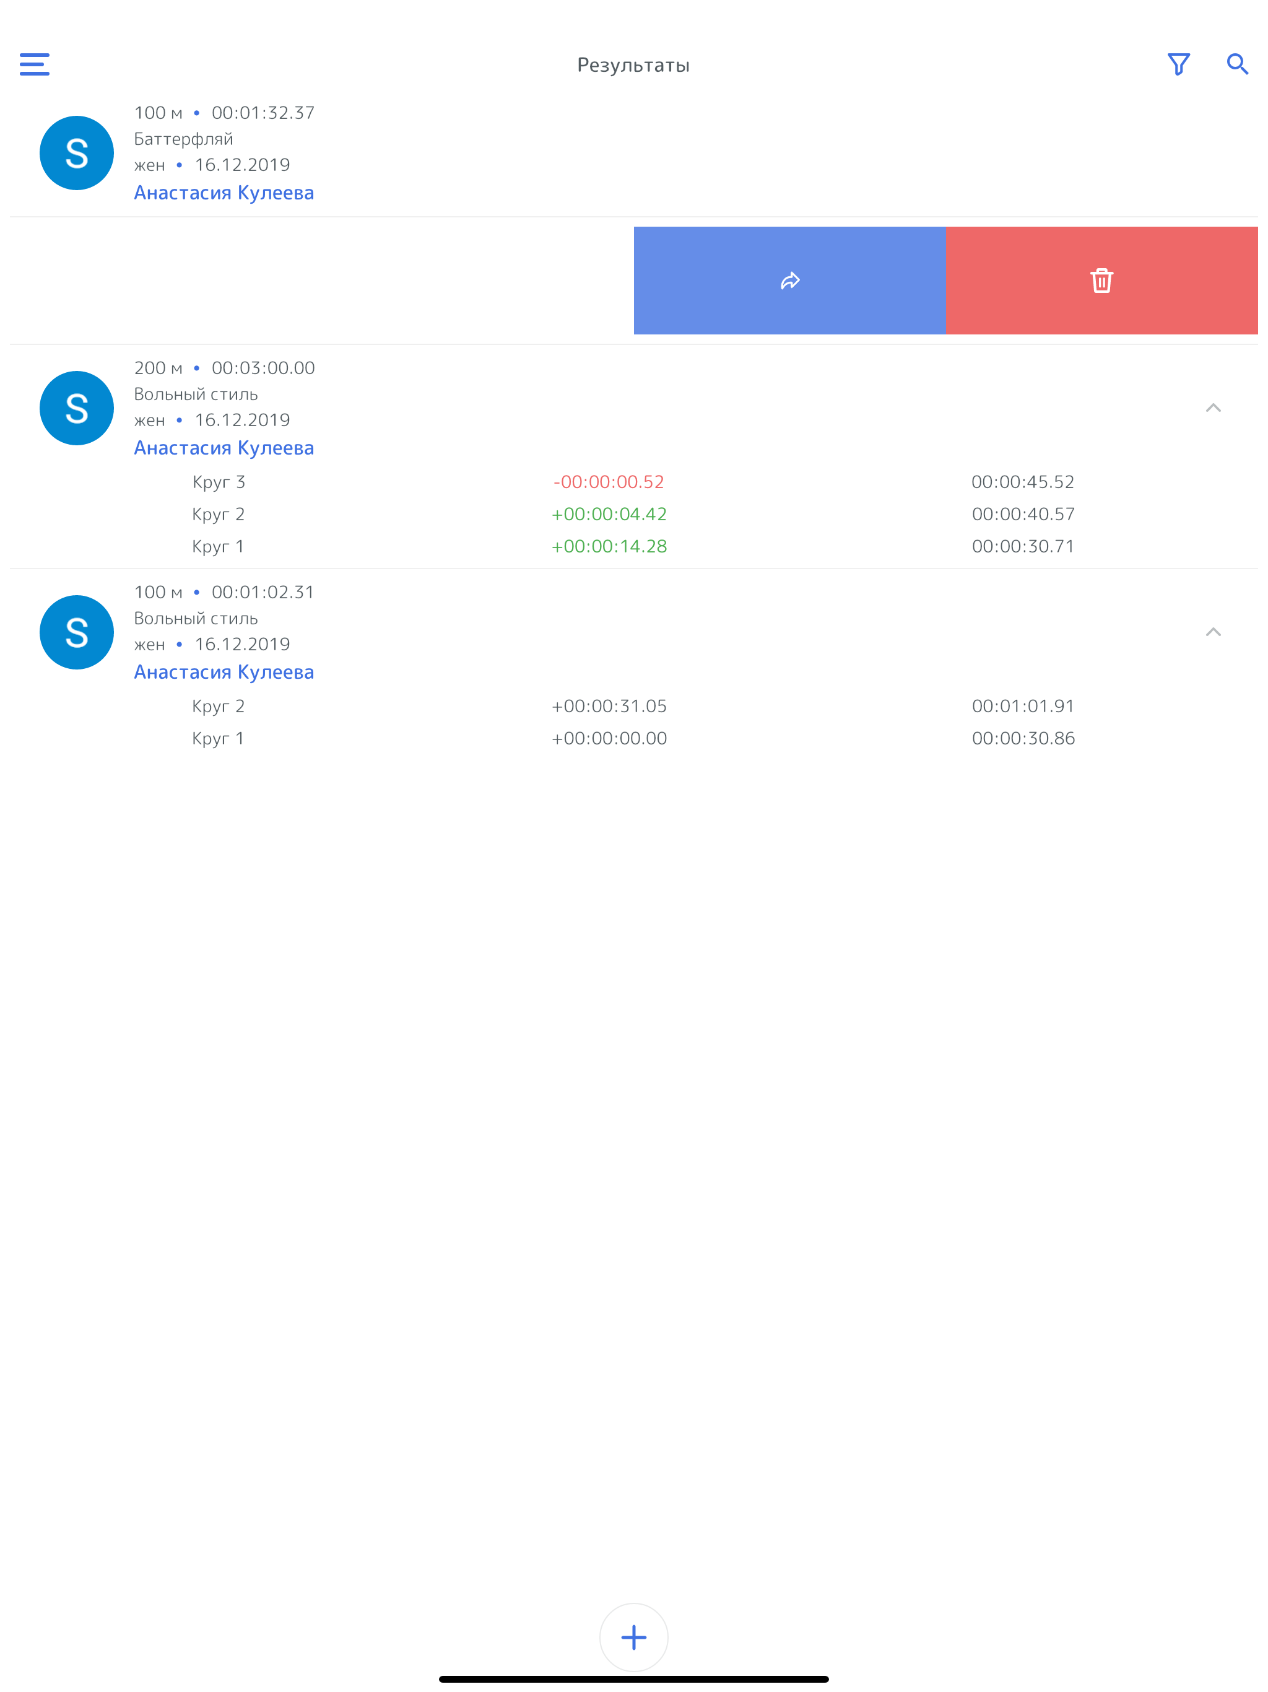Screen dimensions: 1268x1692
Task: Tap the avatar of the 100 м Баттерфляй result
Action: tap(77, 153)
